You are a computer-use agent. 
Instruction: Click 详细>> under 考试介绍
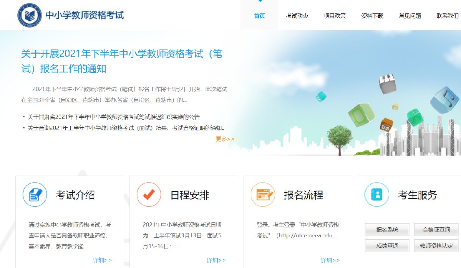102,260
